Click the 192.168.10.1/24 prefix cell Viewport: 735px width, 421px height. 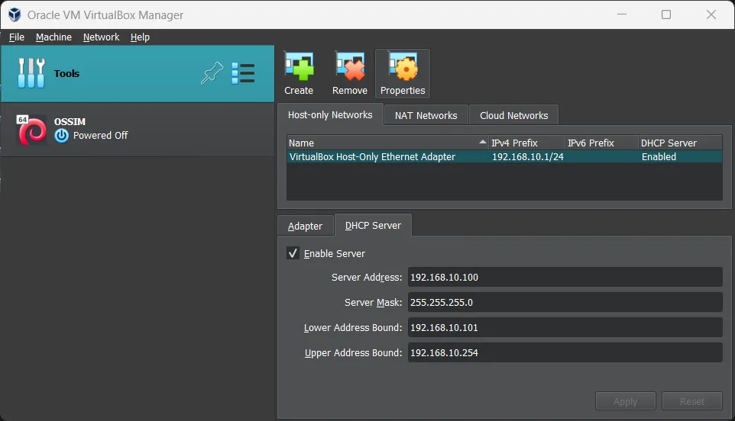(x=527, y=156)
